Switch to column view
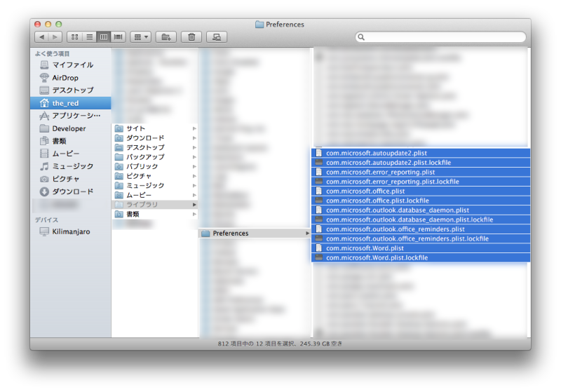 tap(104, 37)
